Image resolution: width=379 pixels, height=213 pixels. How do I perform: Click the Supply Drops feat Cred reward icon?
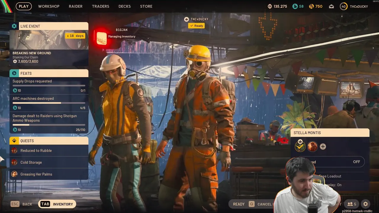point(15,90)
